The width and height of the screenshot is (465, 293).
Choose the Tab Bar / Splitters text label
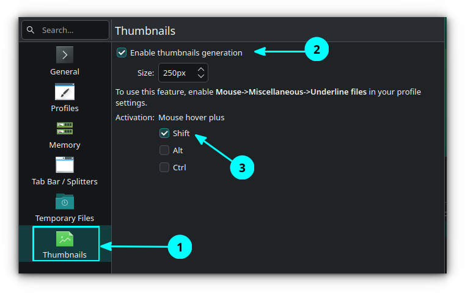65,181
